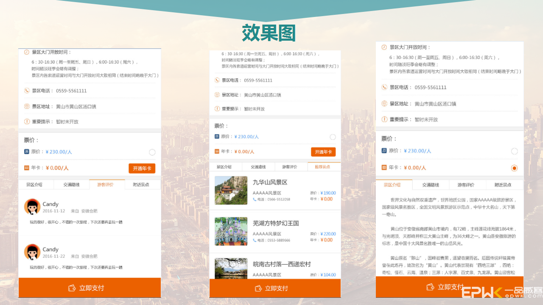Click phone number 0559-5561111 in left mockup
Image resolution: width=543 pixels, height=305 pixels.
click(x=71, y=91)
